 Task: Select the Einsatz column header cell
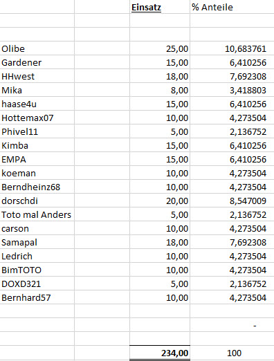click(160, 7)
